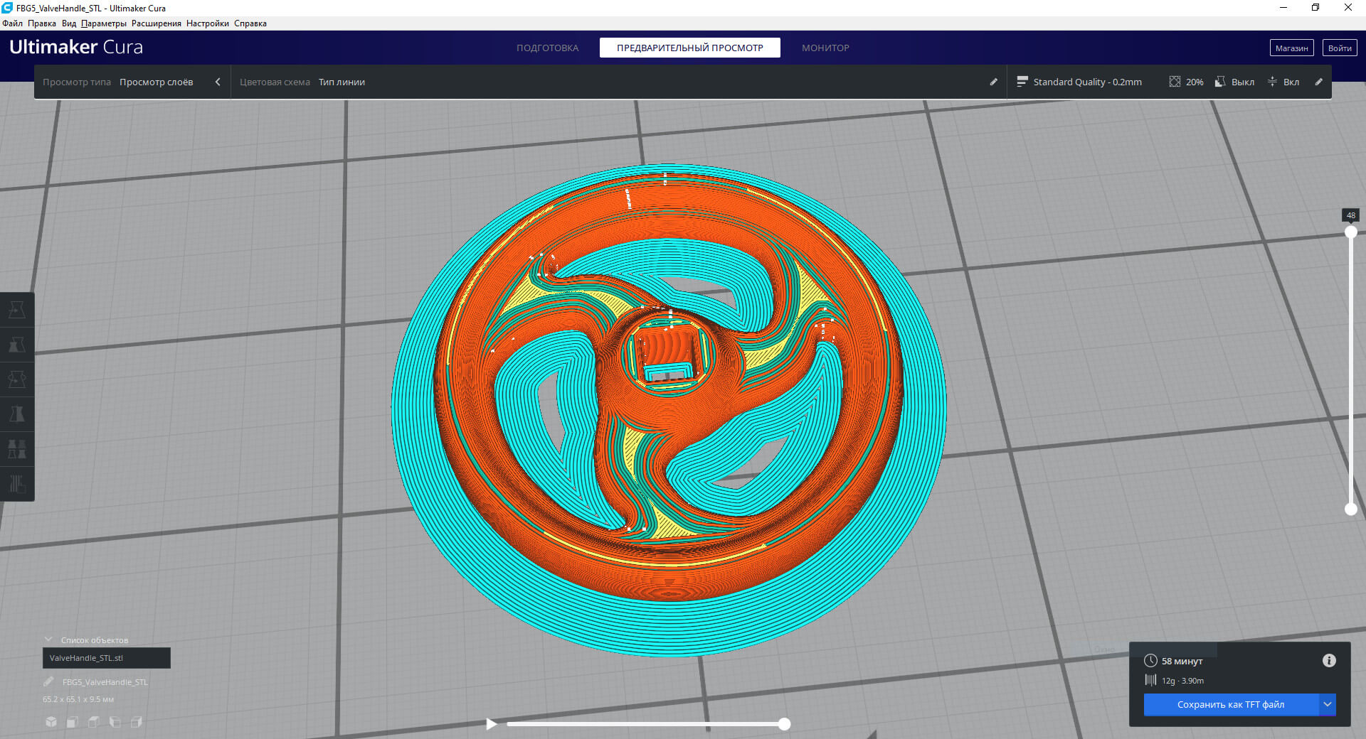Click the pencil icon next to the project name
1366x739 pixels.
point(48,682)
